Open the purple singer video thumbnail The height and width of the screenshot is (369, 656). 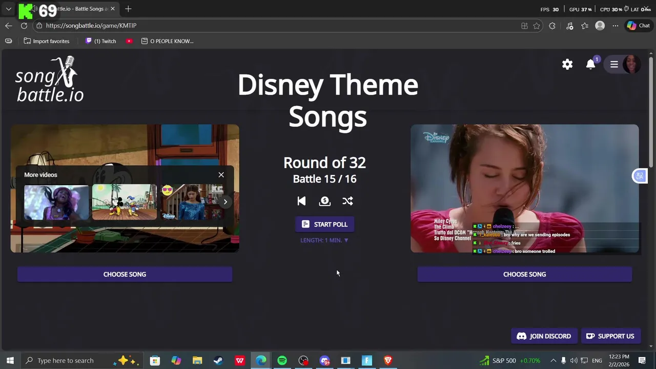(56, 202)
